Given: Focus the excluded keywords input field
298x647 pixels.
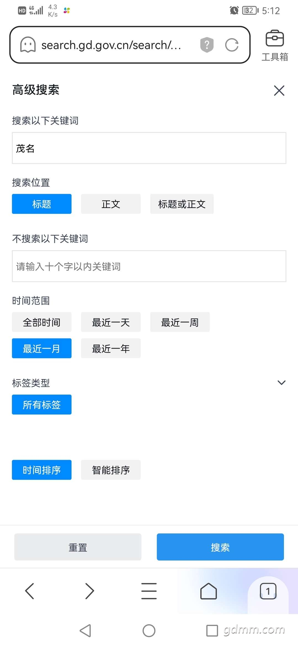Looking at the screenshot, I should click(x=149, y=266).
